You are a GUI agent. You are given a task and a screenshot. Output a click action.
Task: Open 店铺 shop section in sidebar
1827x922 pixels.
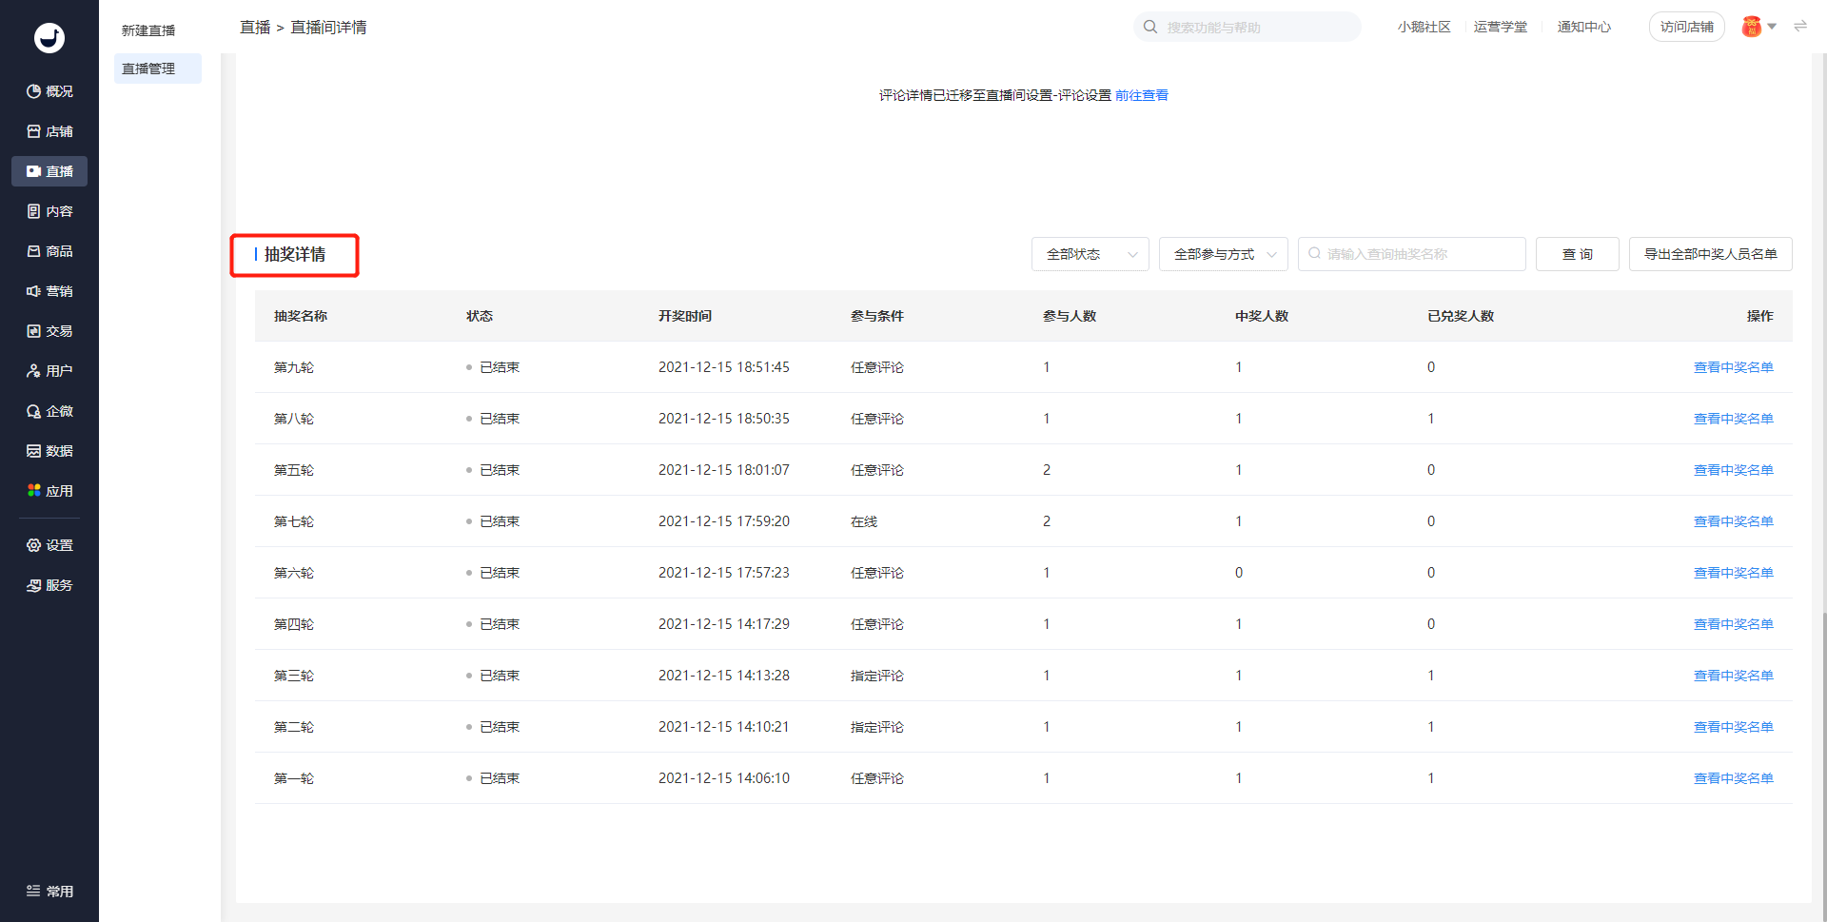point(49,131)
